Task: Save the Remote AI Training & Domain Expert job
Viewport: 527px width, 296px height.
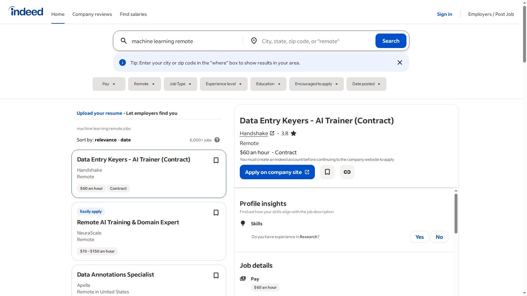Action: (x=216, y=213)
